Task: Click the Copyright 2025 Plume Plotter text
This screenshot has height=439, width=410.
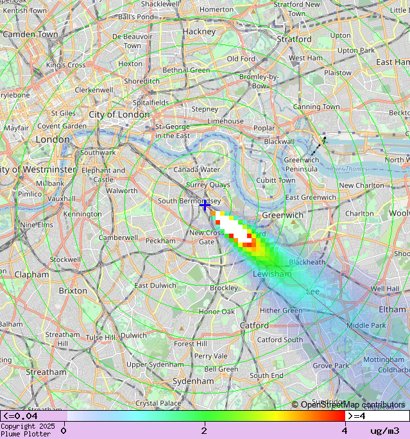Action: click(x=24, y=430)
